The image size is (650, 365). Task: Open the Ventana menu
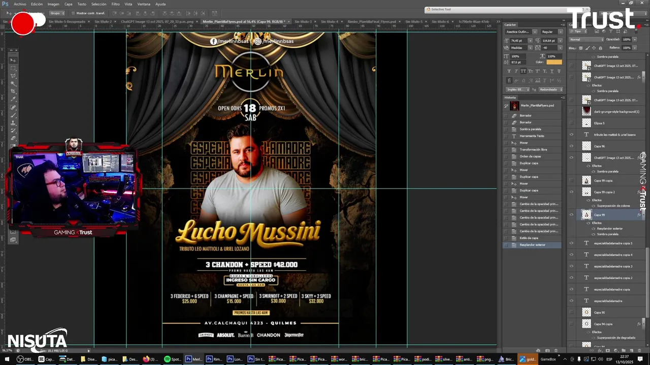click(x=144, y=4)
